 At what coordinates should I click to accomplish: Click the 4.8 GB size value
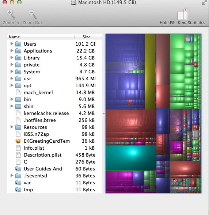[87, 65]
